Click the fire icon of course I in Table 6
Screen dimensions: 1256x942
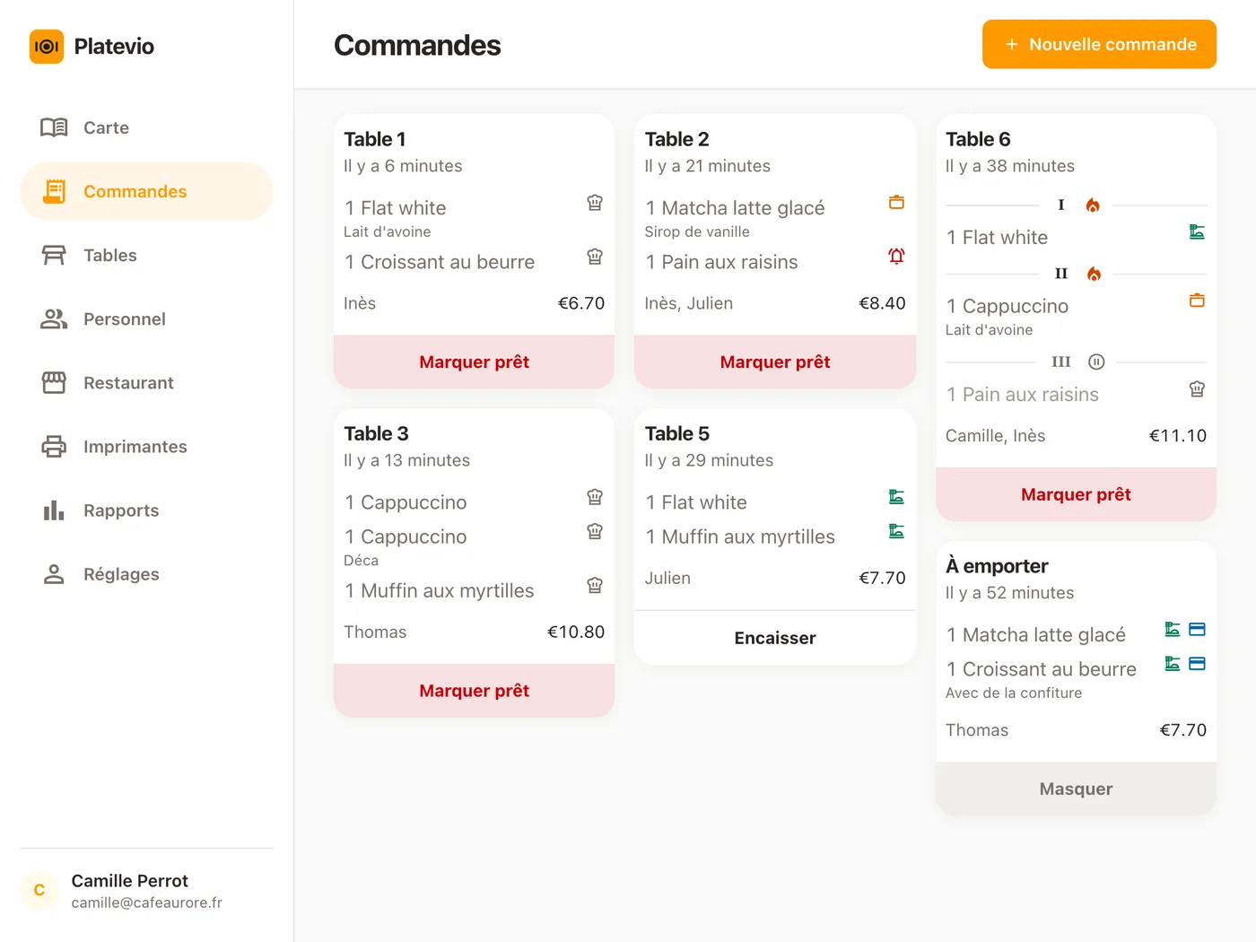pyautogui.click(x=1093, y=205)
